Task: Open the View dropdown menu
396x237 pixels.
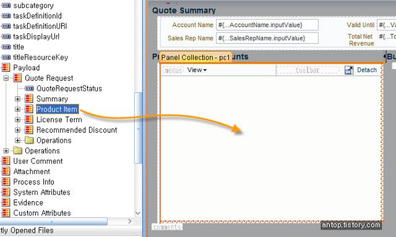Action: (197, 70)
